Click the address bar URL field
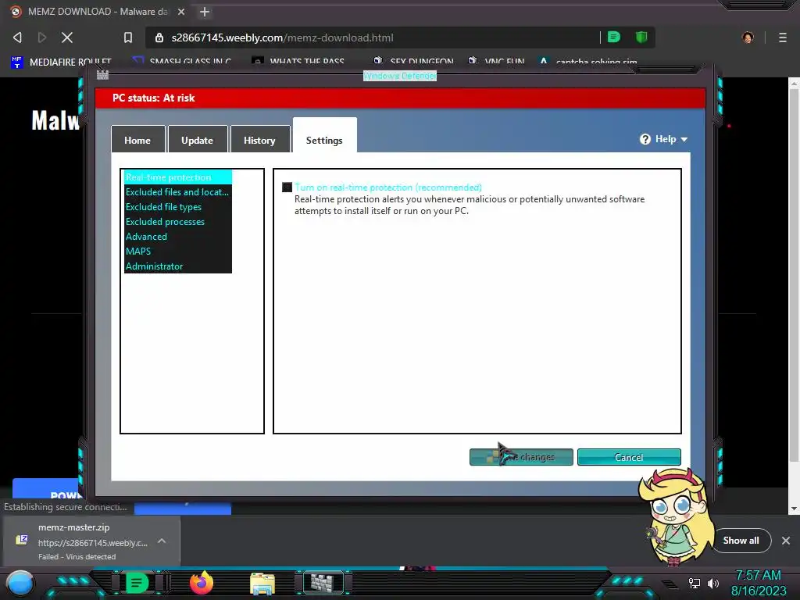 pyautogui.click(x=373, y=37)
